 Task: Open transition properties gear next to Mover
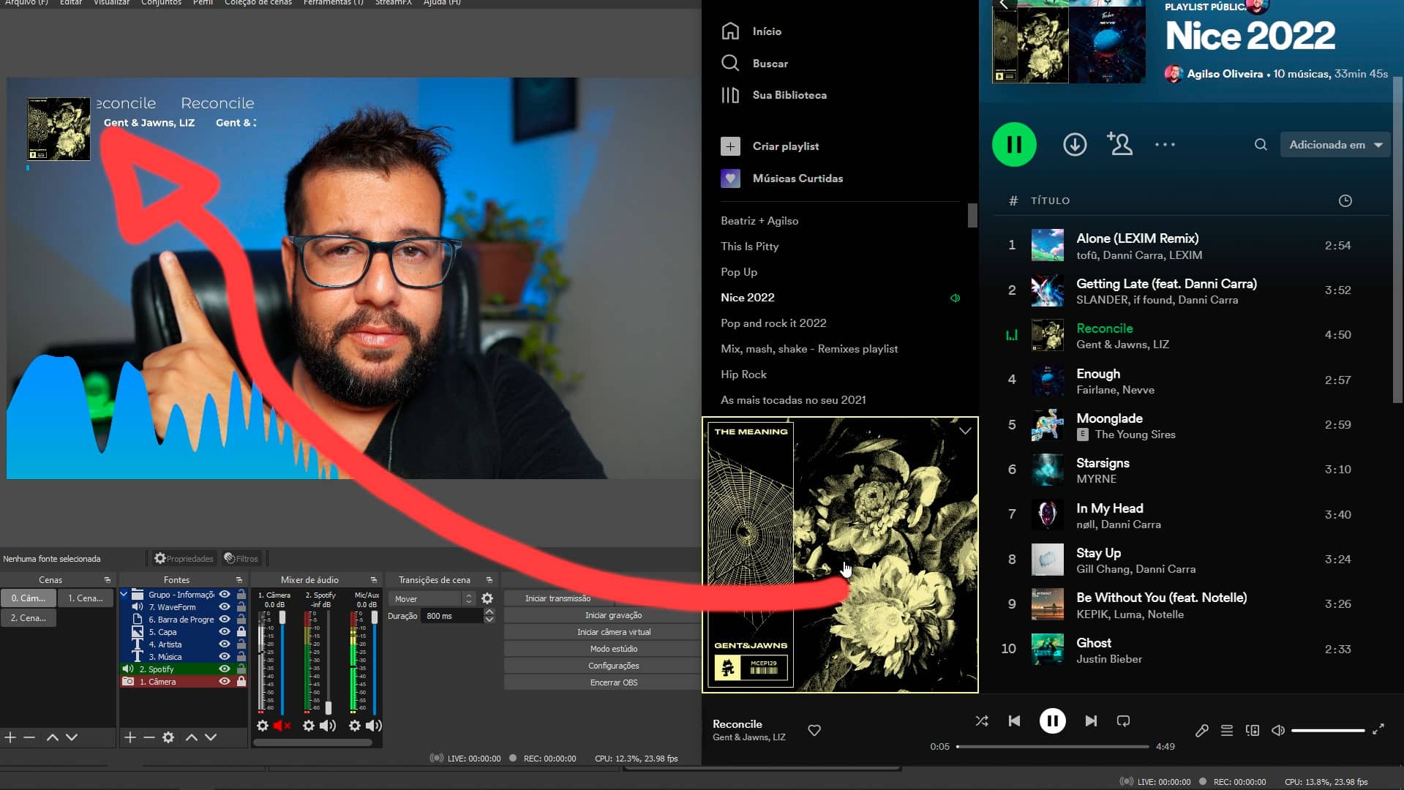coord(487,598)
